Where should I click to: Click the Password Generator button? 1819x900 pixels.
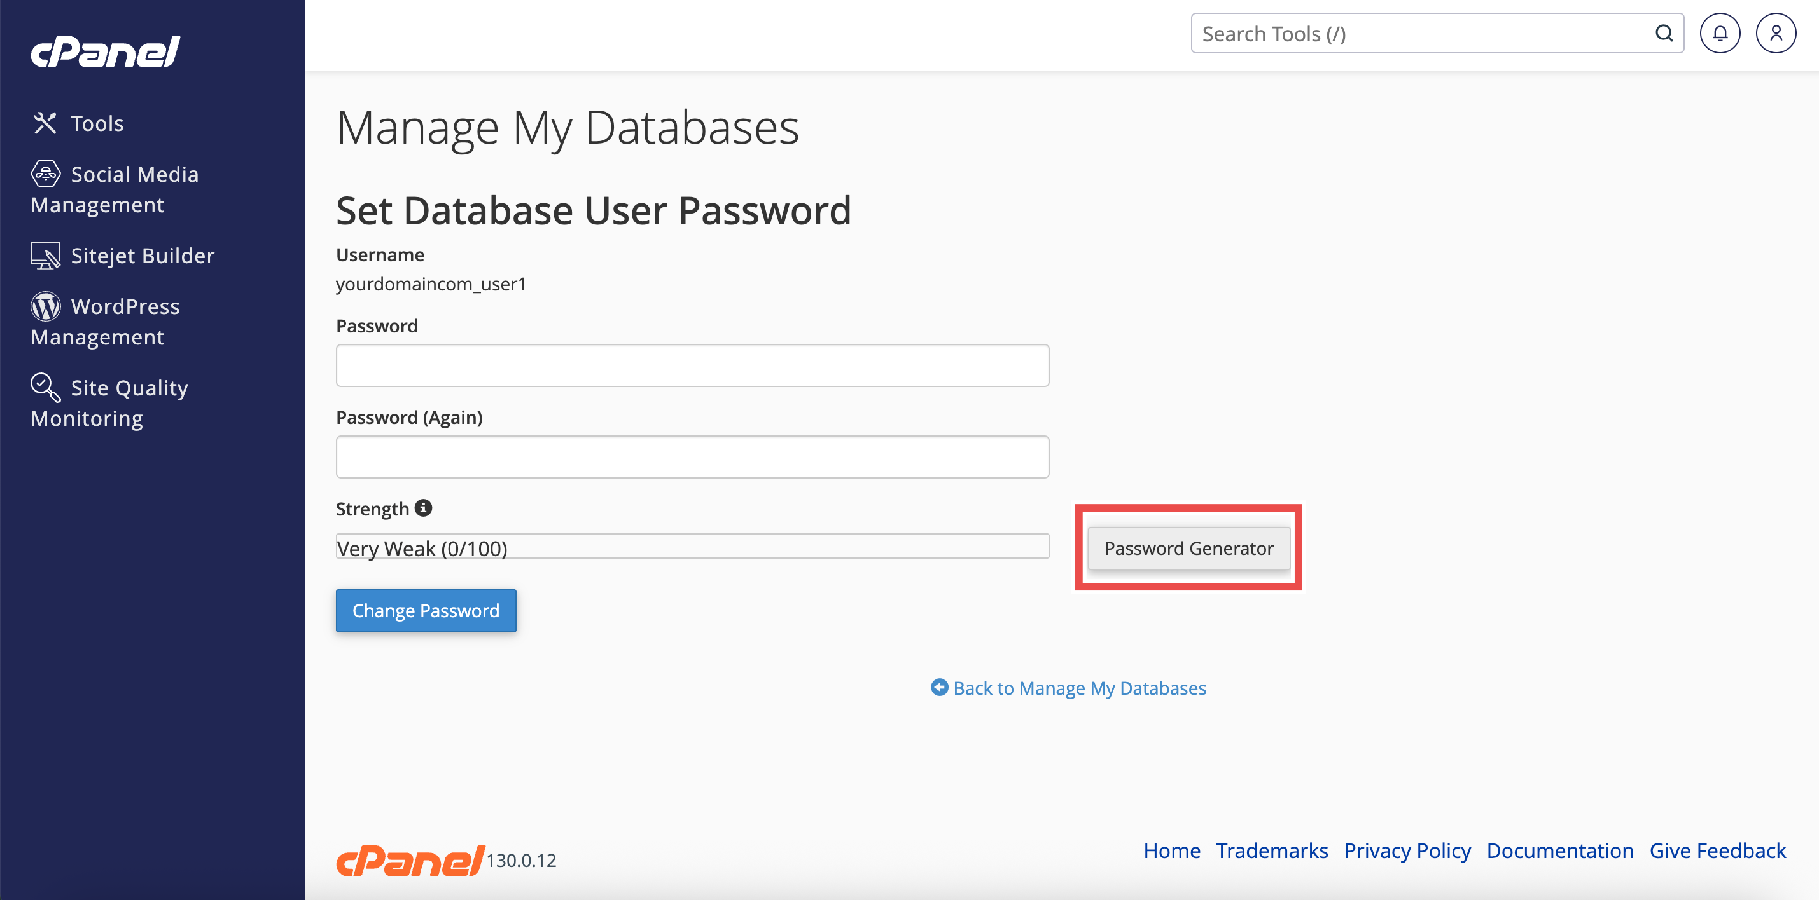point(1188,548)
